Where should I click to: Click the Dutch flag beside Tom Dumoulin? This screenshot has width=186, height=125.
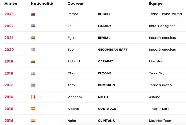tap(33, 85)
